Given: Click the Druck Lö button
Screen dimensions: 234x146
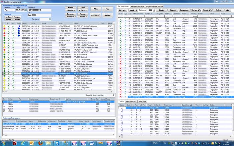Looking at the screenshot, I should coord(133,10).
